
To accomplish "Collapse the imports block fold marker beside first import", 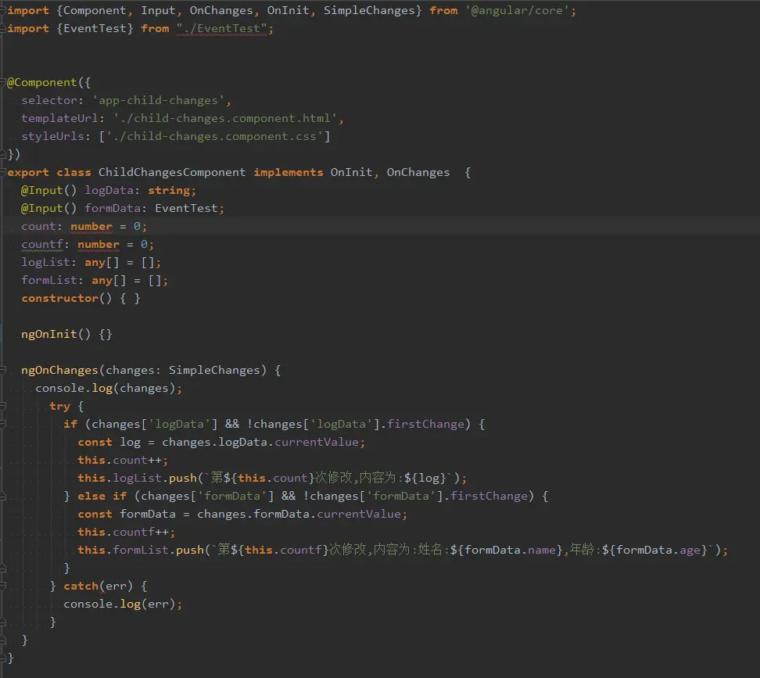I will 3,11.
